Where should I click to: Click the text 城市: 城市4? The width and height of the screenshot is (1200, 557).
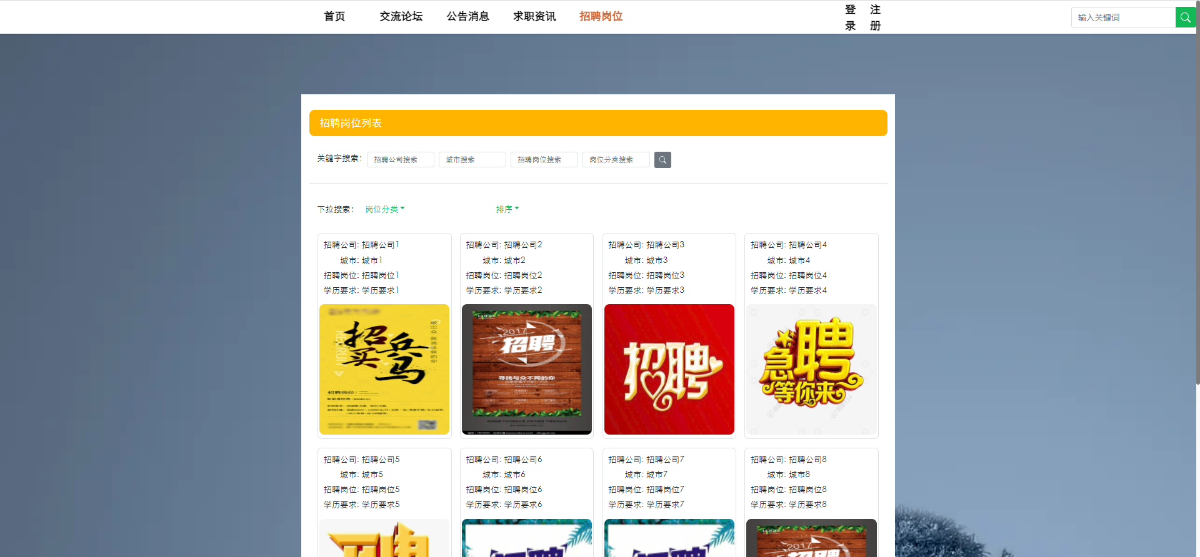point(789,260)
